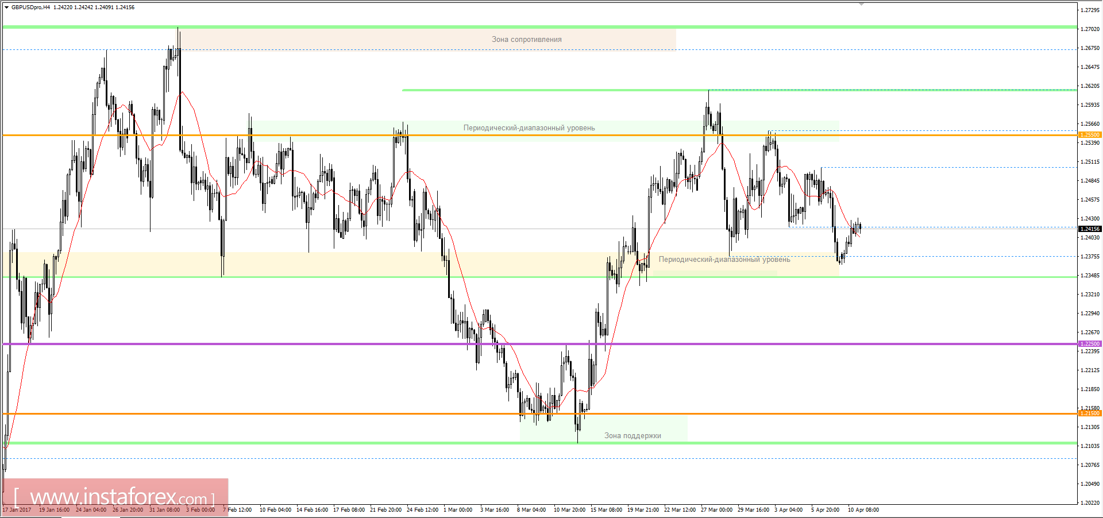Click the GBPUSDpro,H4 chart title text
This screenshot has width=1103, height=518.
tap(30, 7)
